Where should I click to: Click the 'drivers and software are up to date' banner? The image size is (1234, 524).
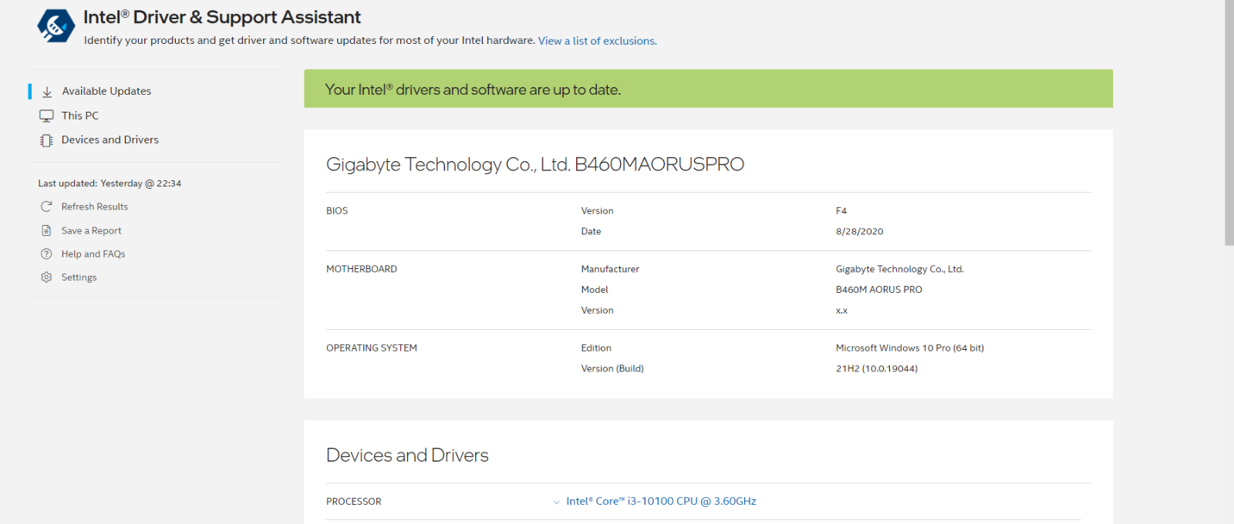click(x=708, y=89)
